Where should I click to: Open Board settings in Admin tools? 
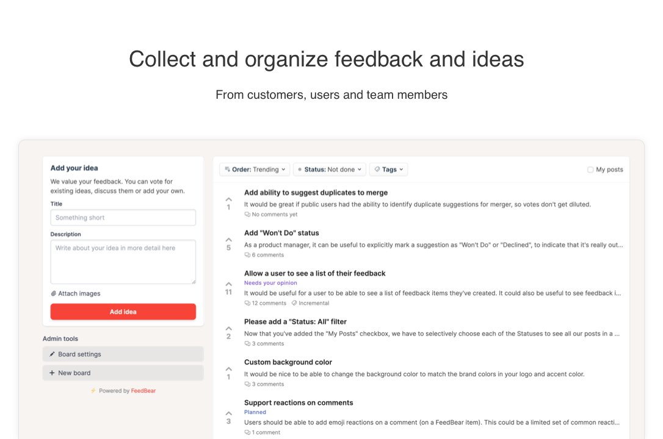(123, 354)
